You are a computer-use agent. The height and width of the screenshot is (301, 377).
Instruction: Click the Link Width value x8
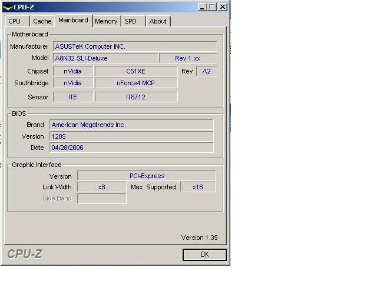click(102, 187)
